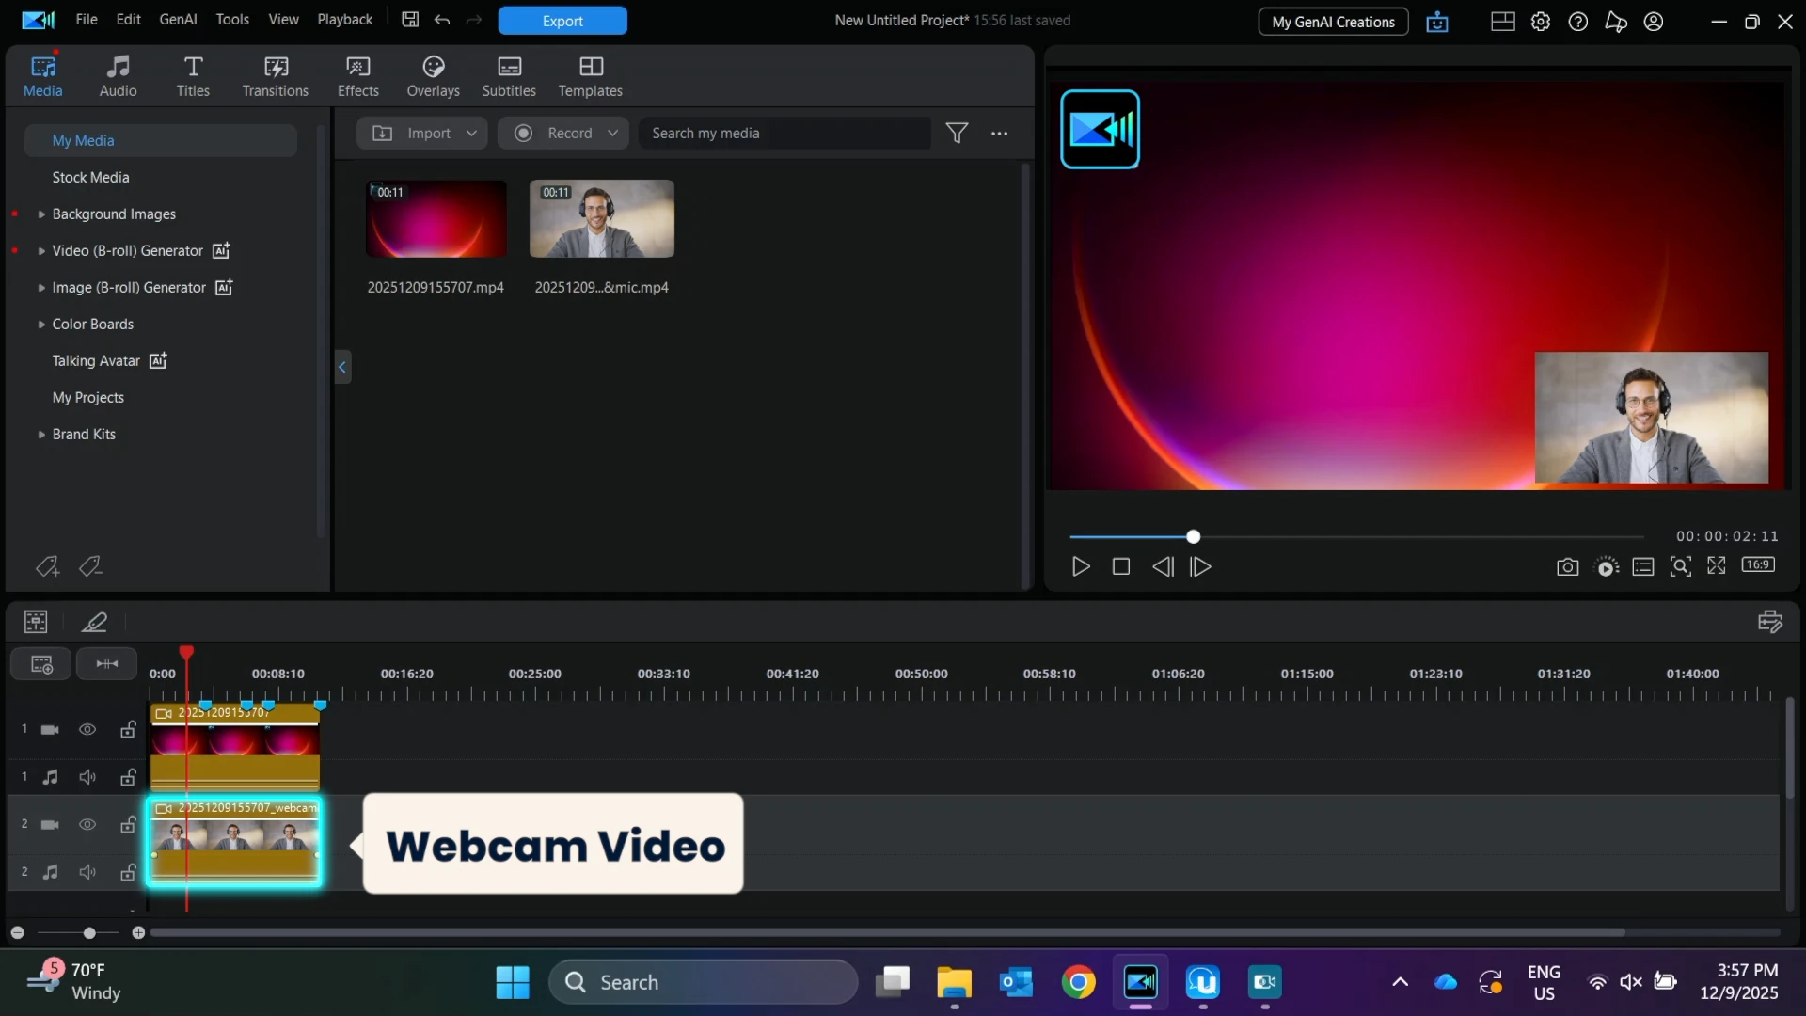Click the preview seek slider handle
The height and width of the screenshot is (1016, 1806).
pos(1193,536)
